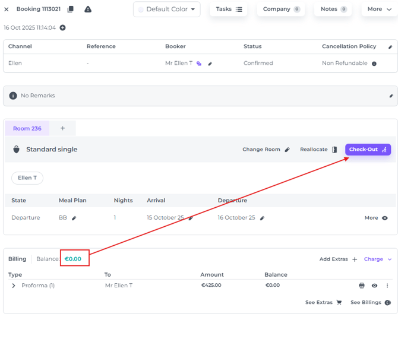Edit remarks with pencil icon
398x339 pixels.
click(391, 96)
